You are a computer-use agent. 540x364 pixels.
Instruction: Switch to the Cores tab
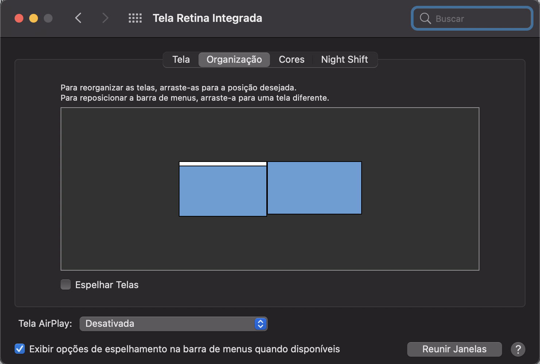click(292, 59)
